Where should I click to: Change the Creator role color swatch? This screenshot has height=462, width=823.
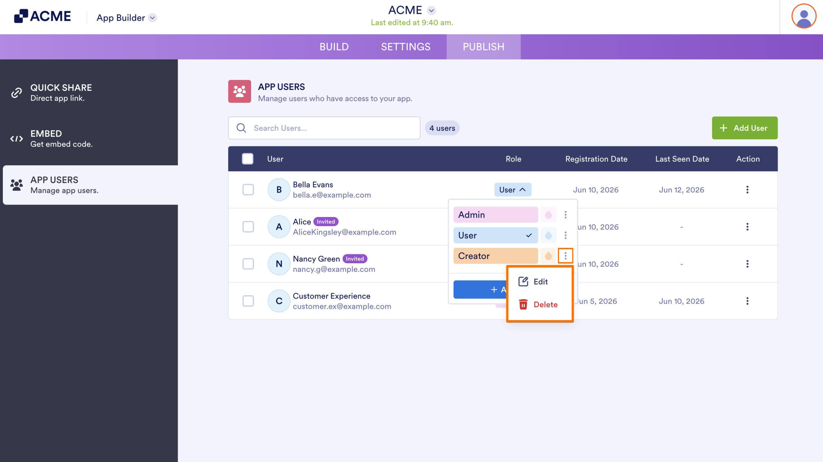[x=548, y=256]
